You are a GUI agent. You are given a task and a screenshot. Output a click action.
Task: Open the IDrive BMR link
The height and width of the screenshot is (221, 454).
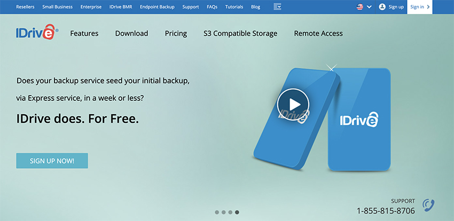point(121,7)
